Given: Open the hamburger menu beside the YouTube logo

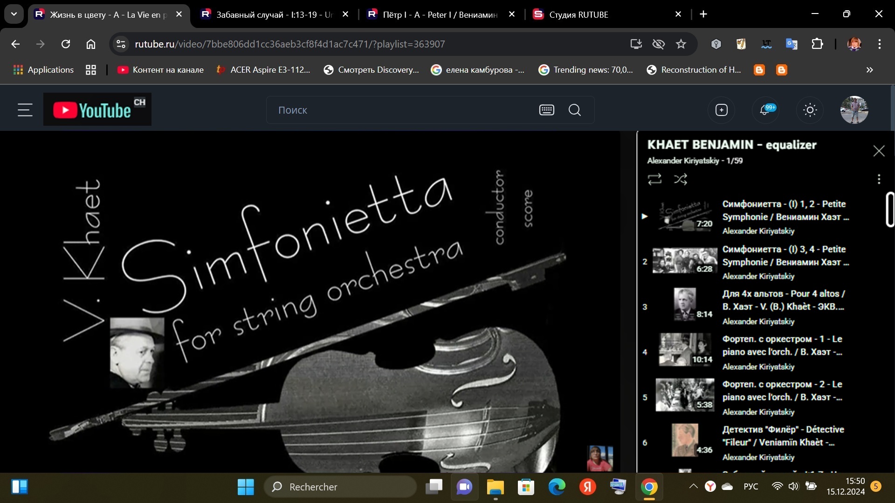Looking at the screenshot, I should click(25, 110).
